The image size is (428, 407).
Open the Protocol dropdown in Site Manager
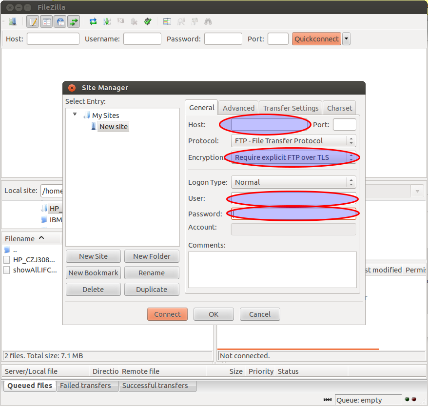(293, 141)
